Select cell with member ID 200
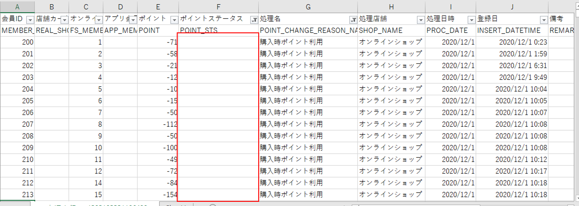Viewport: 579px width, 206px height. point(17,42)
